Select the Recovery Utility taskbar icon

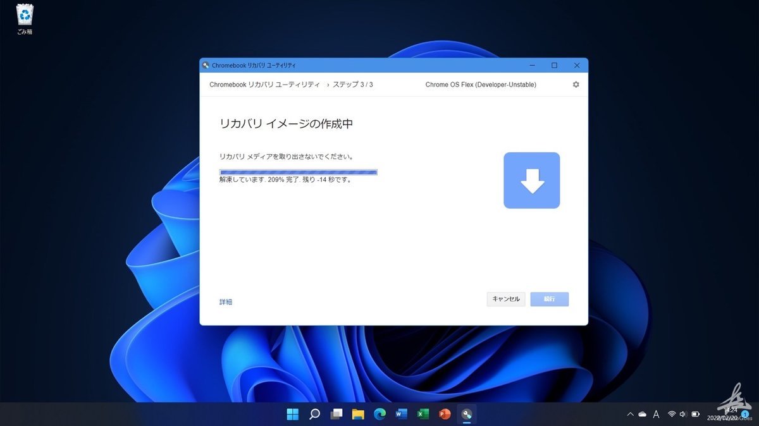[x=466, y=414]
